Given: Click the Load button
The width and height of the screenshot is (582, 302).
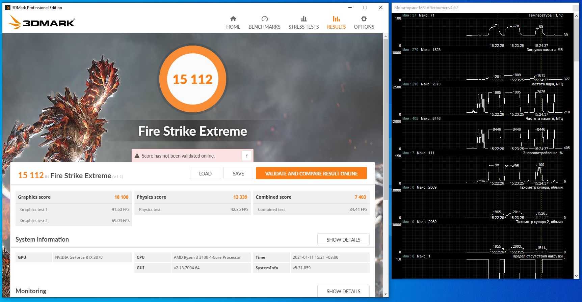Looking at the screenshot, I should point(205,173).
